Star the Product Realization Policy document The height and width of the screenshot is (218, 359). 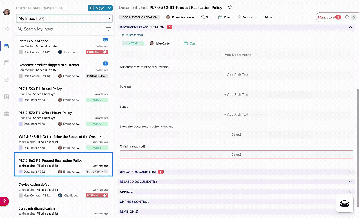click(x=230, y=7)
